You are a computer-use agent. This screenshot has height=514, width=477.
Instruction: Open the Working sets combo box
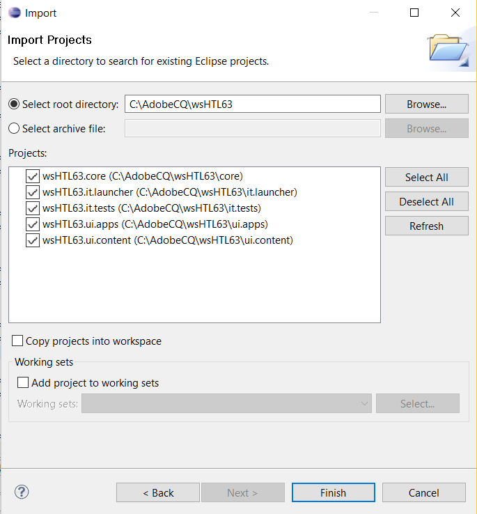226,403
